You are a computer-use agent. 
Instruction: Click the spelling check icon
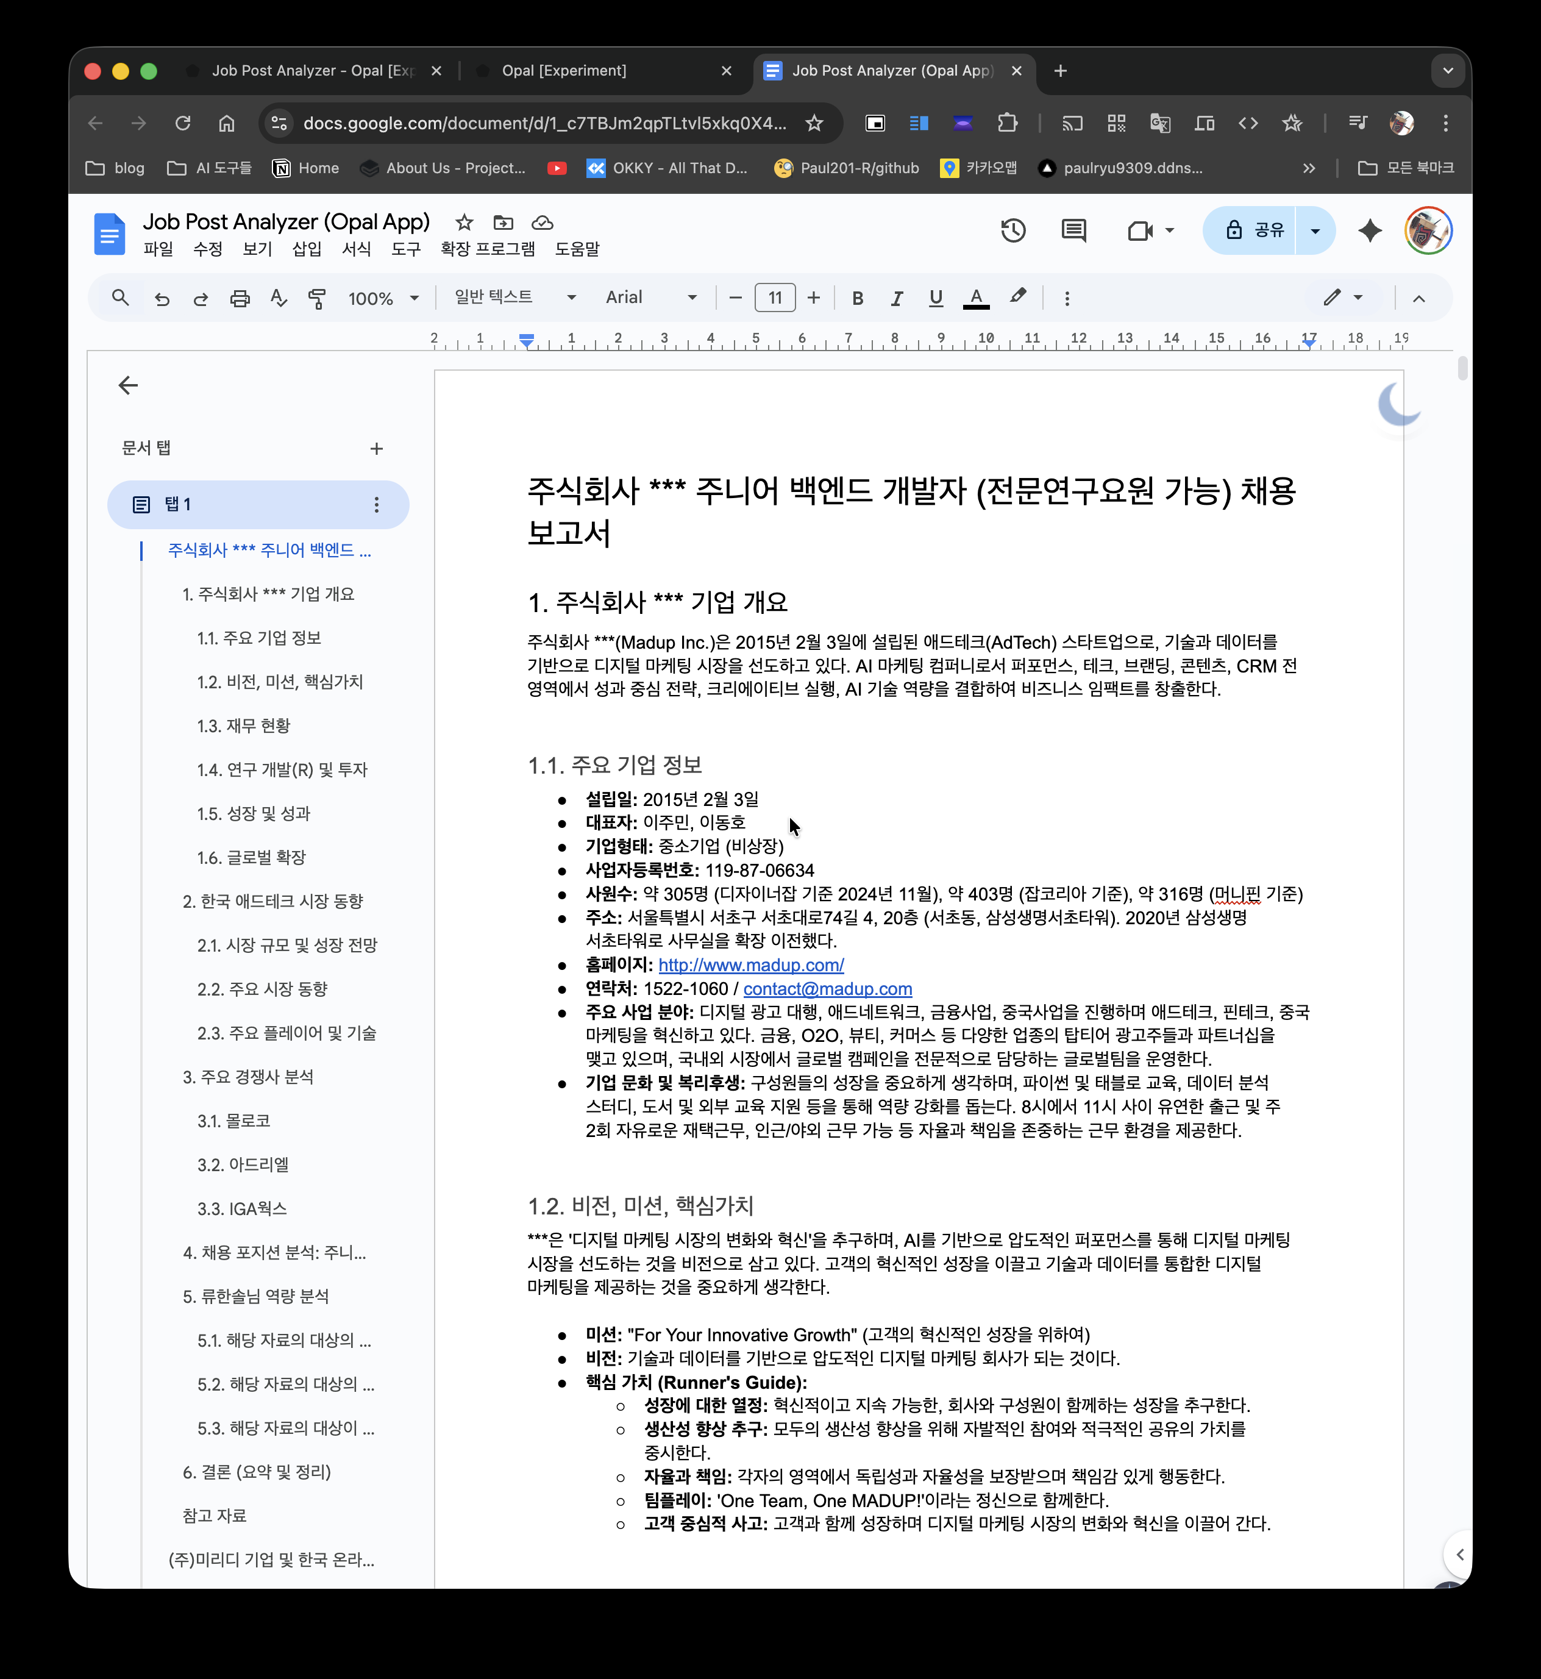point(279,298)
